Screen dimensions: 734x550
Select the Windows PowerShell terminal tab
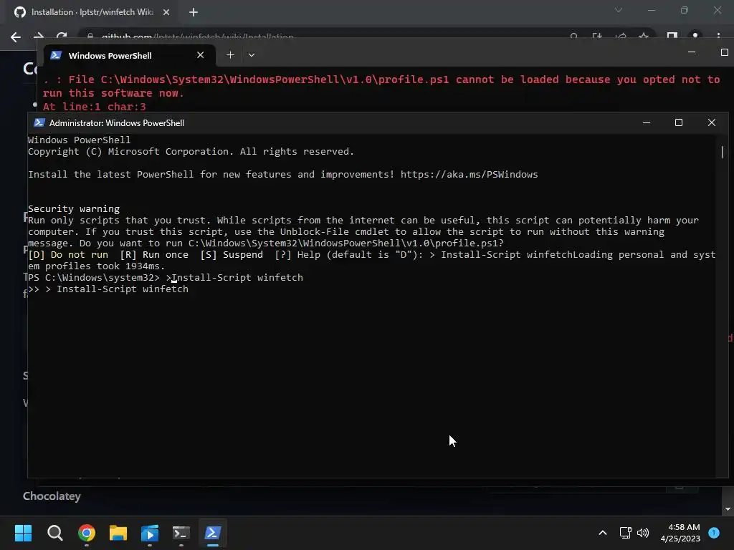(130, 55)
